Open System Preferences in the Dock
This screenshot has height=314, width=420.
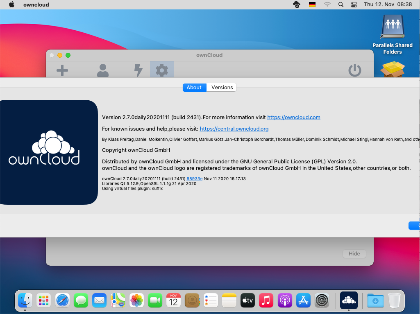[x=322, y=300]
